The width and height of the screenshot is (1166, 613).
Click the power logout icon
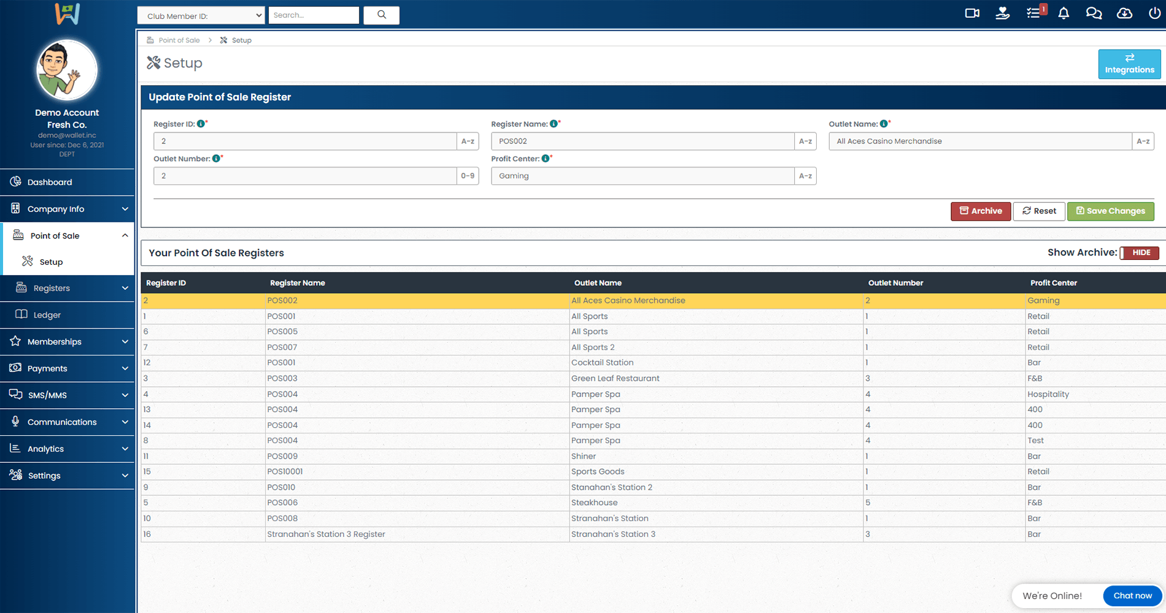pyautogui.click(x=1154, y=13)
